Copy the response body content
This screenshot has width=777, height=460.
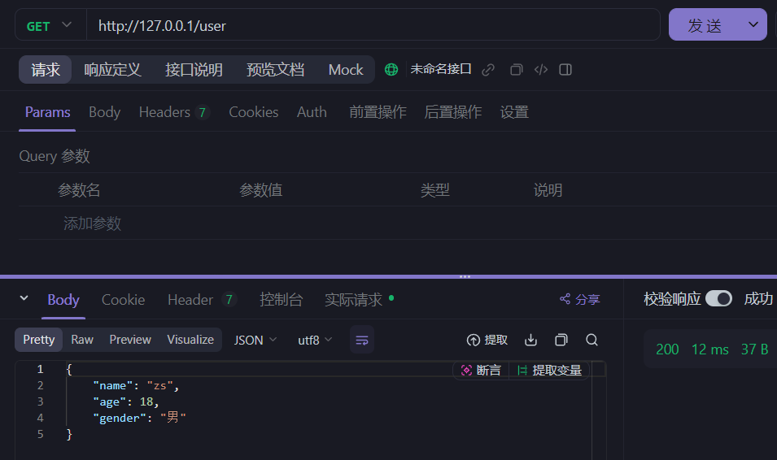coord(561,341)
